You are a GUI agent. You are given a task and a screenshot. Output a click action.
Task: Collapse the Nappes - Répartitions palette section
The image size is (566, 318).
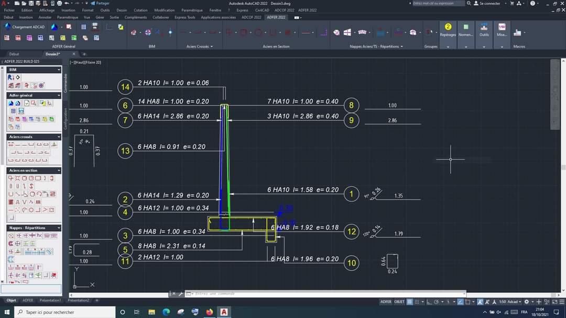[59, 228]
